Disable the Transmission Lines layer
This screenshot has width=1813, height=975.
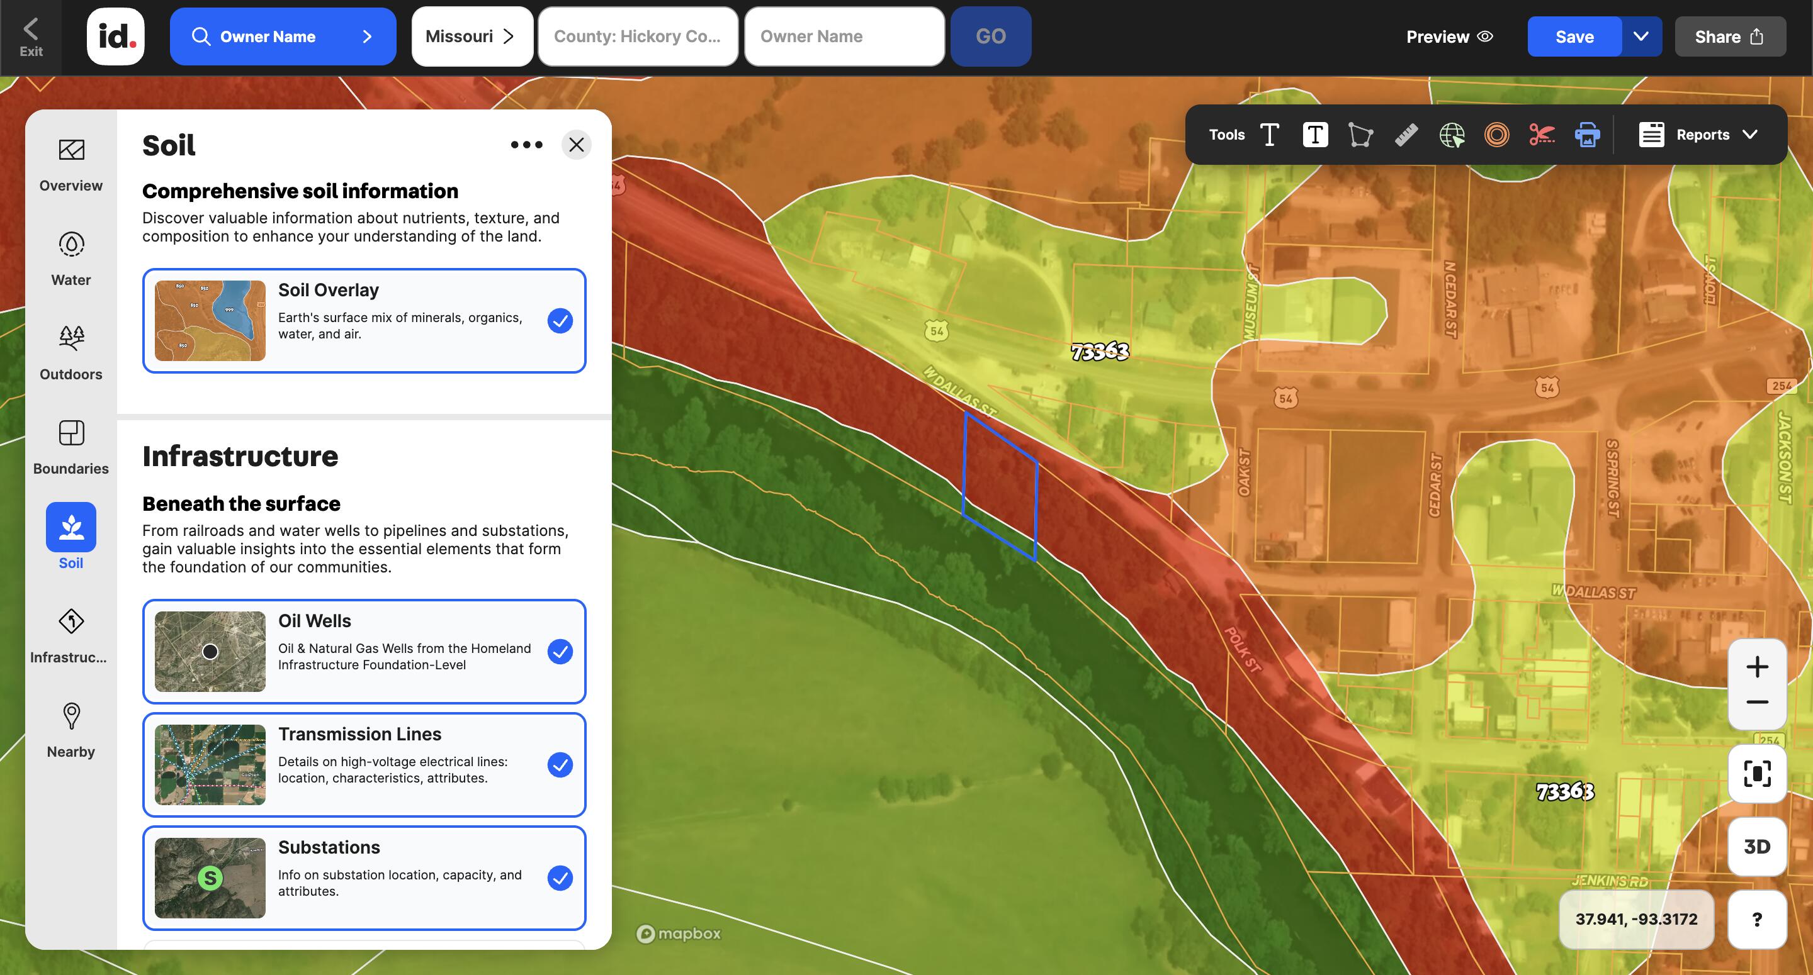(x=560, y=765)
